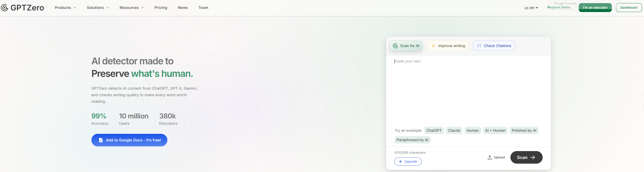Click the GPTZero logo icon
This screenshot has width=644, height=172.
pyautogui.click(x=5, y=8)
